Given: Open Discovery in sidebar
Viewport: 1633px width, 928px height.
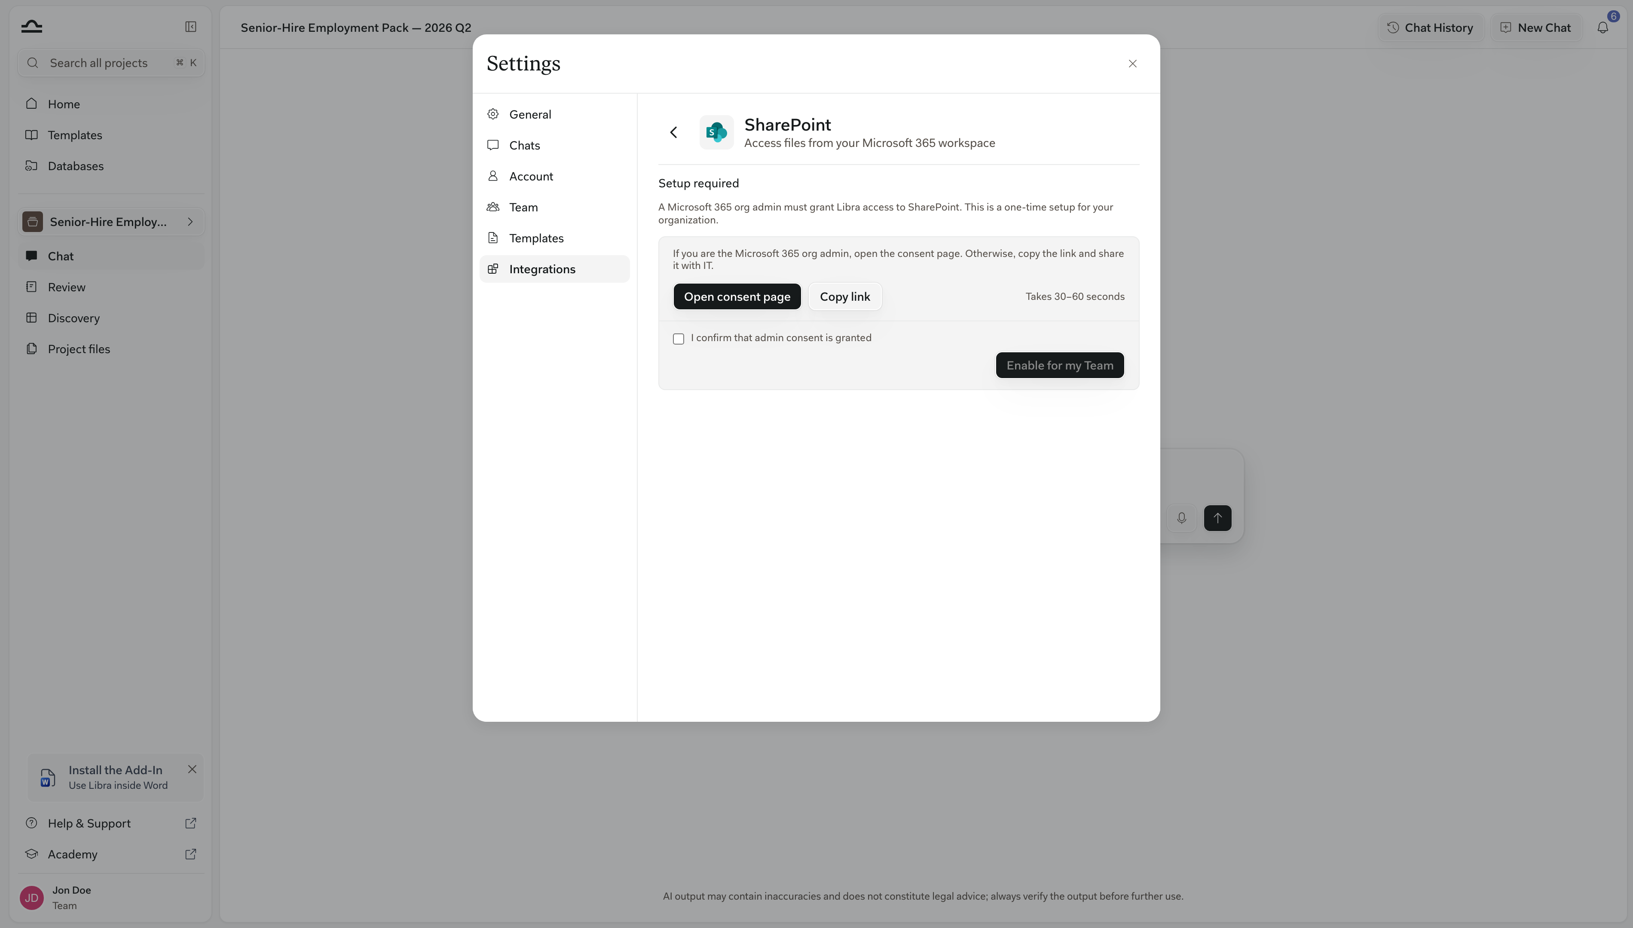Looking at the screenshot, I should (111, 318).
